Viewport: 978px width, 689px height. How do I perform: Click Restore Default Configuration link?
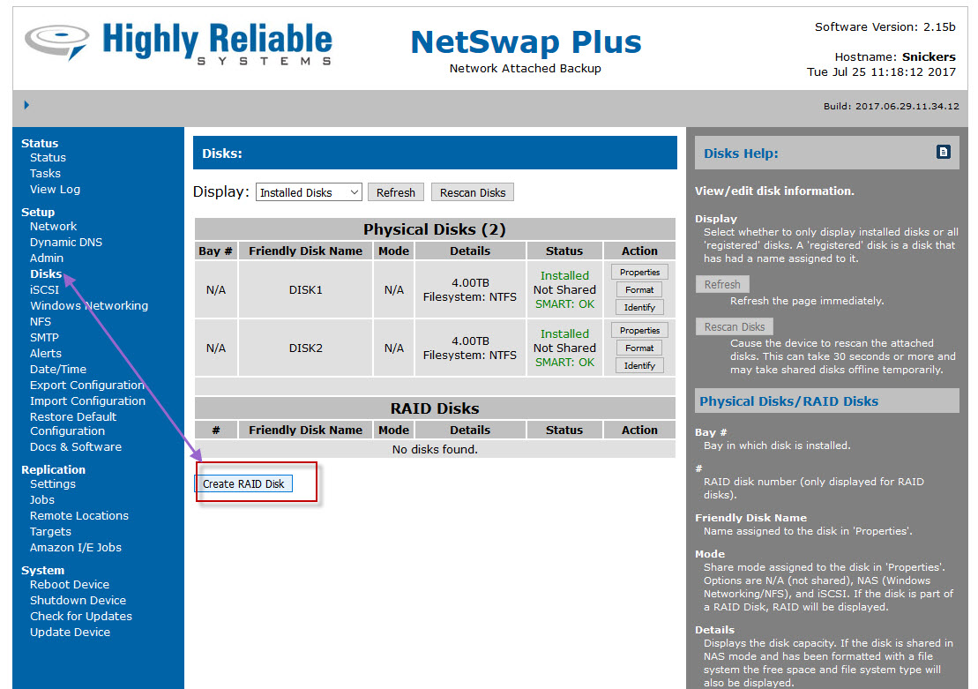(73, 423)
